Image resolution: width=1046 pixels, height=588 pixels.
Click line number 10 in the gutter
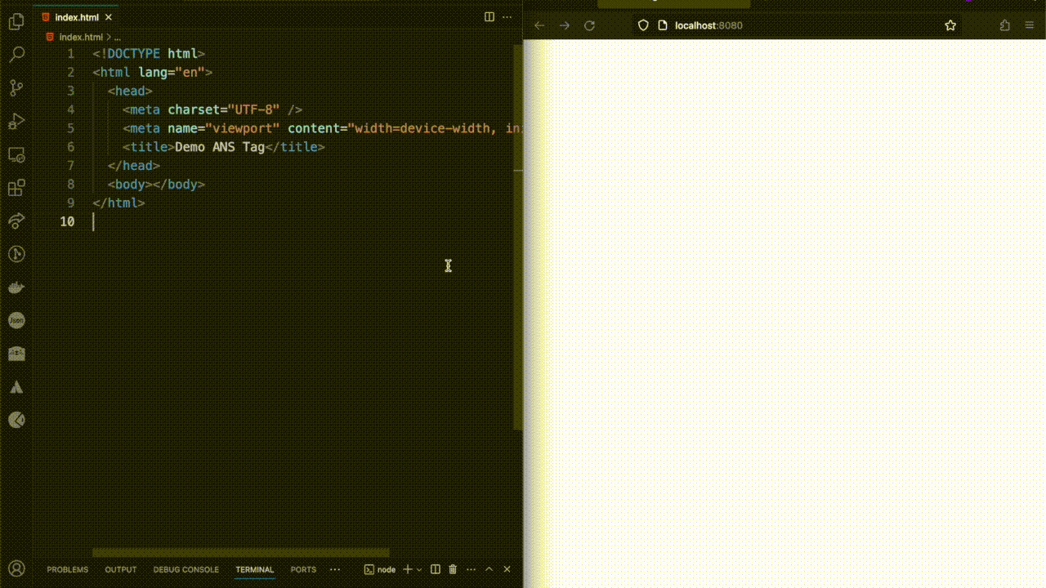pos(67,221)
